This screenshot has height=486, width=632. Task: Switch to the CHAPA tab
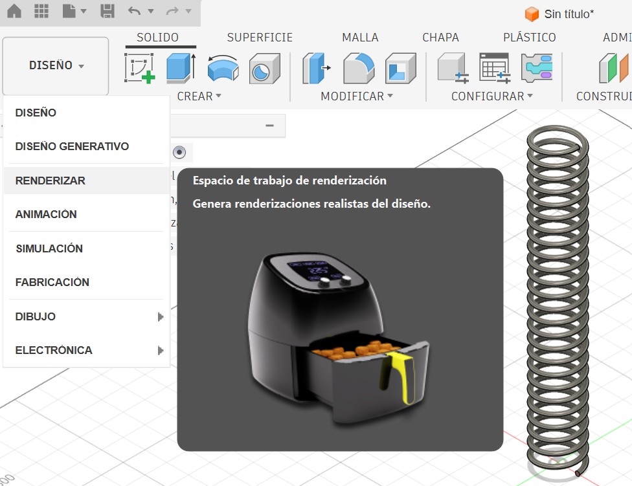pos(440,38)
